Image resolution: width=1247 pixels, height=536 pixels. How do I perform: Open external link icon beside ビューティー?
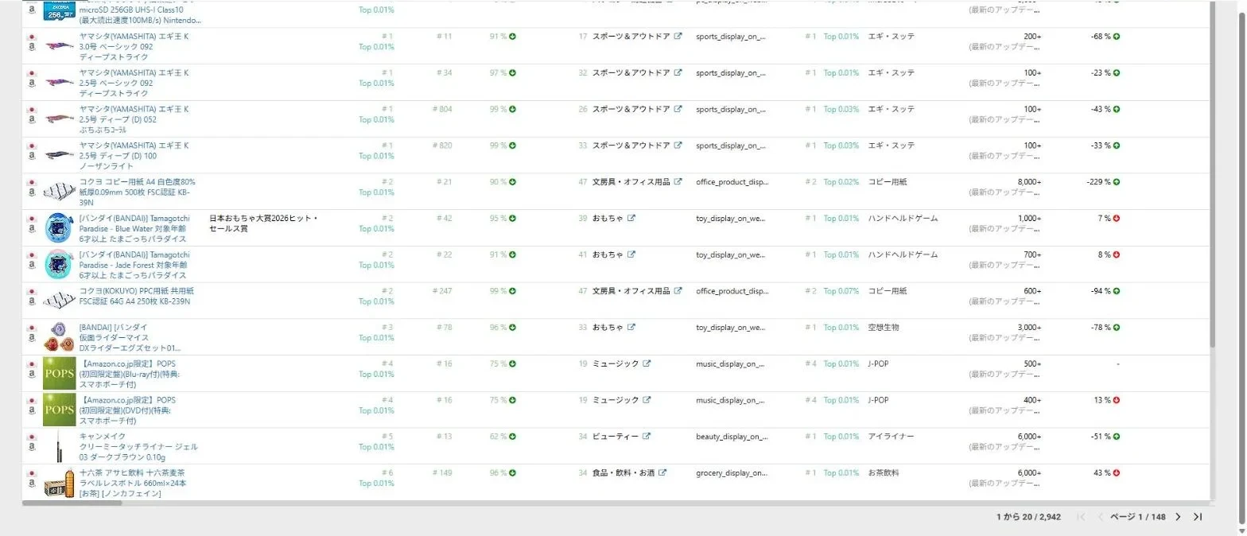pos(647,437)
